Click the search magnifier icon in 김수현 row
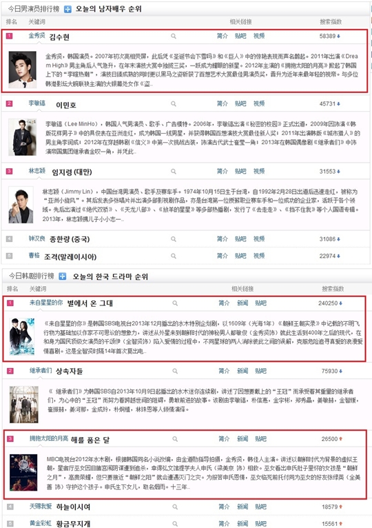372x528 pixels. pos(174,36)
